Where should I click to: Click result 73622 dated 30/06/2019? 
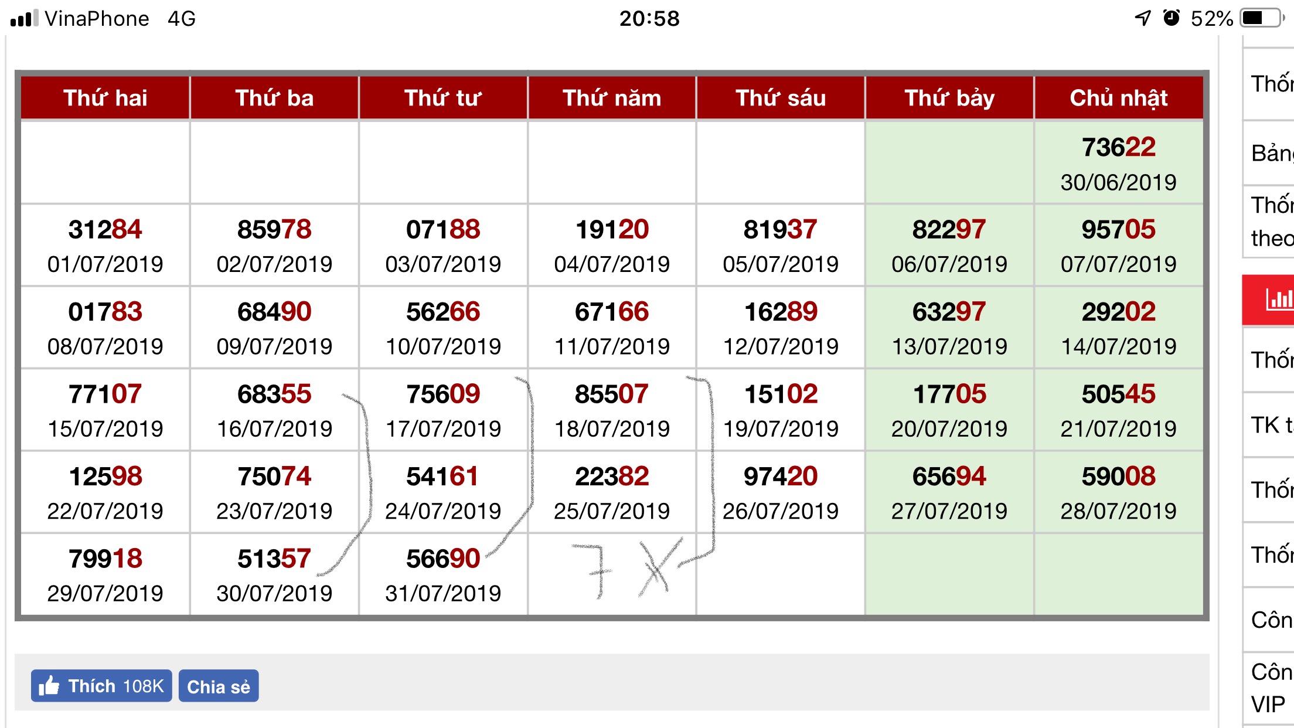(1119, 163)
